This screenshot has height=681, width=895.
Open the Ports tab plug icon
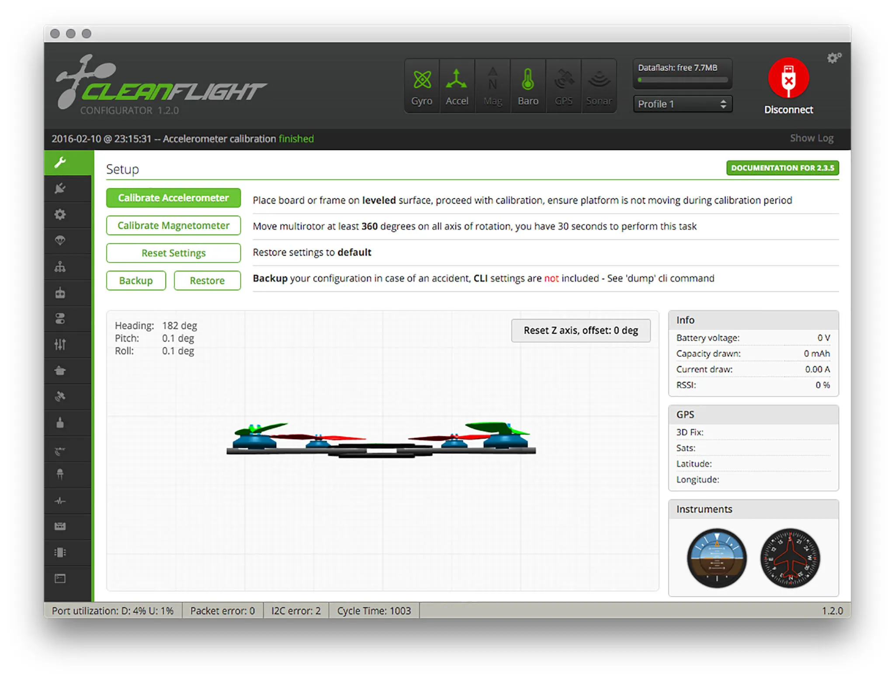60,188
